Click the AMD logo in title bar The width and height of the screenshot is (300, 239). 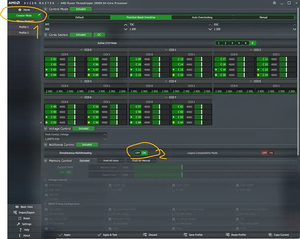[x=14, y=3]
